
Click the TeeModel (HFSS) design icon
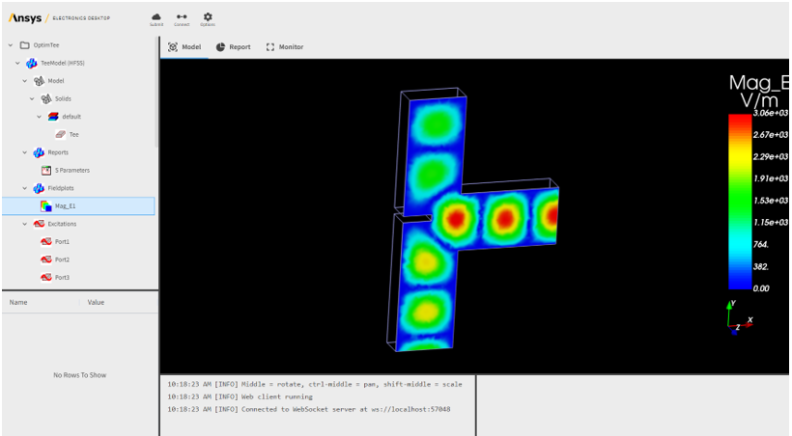tap(32, 63)
